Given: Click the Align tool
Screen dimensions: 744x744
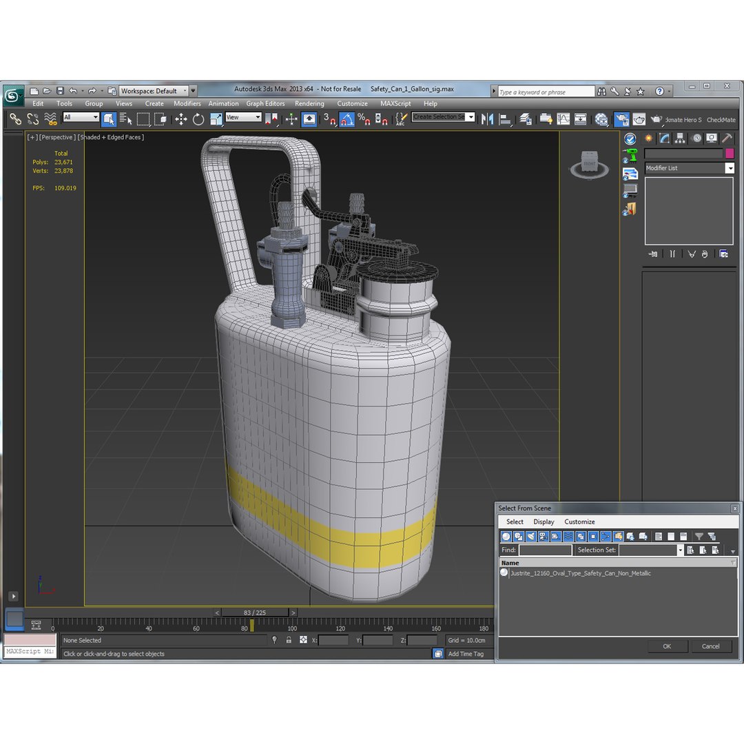Looking at the screenshot, I should point(505,119).
